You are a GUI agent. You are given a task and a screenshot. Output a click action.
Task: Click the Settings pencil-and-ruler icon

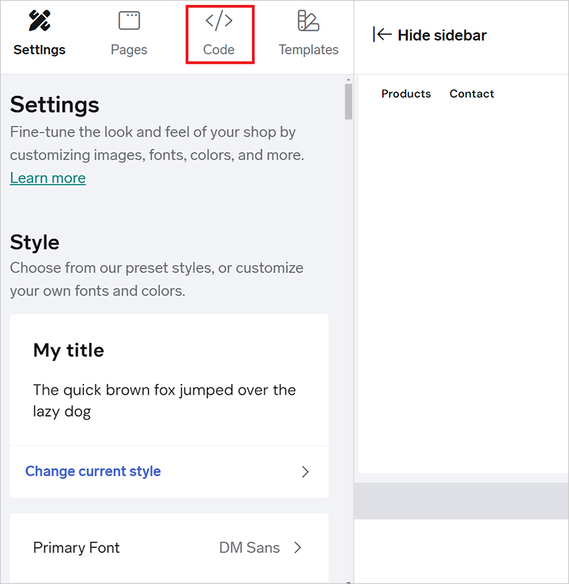pyautogui.click(x=39, y=20)
